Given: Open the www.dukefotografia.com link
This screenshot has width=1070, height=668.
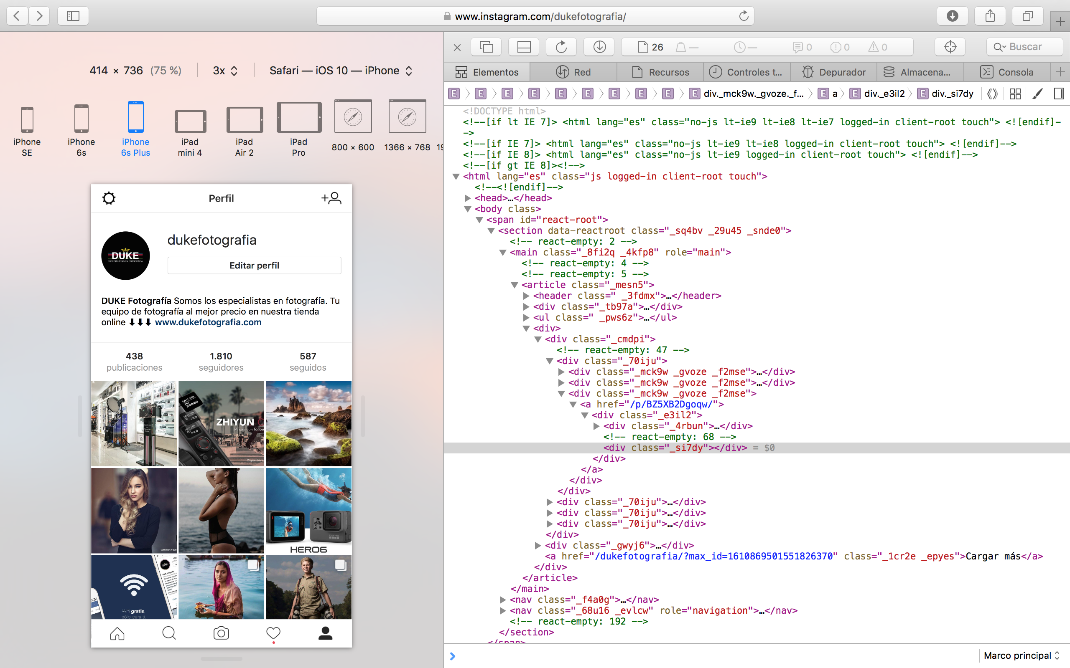Looking at the screenshot, I should pos(208,322).
